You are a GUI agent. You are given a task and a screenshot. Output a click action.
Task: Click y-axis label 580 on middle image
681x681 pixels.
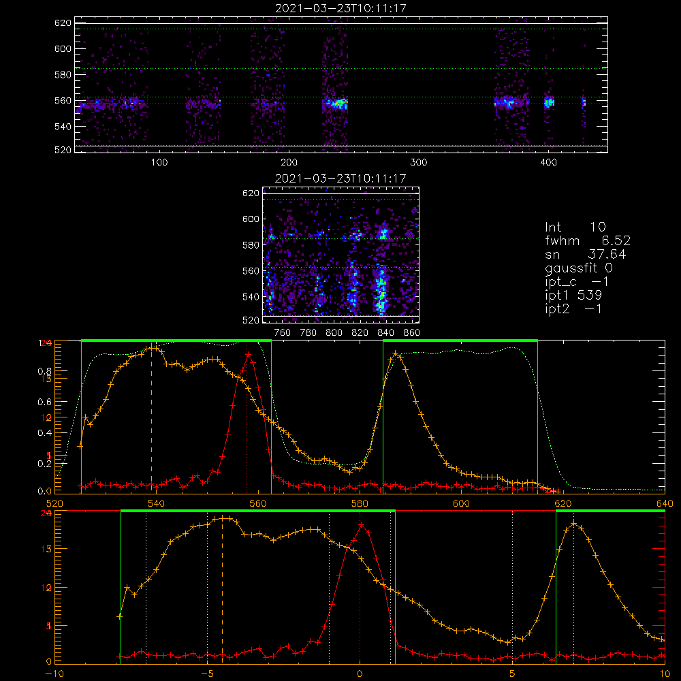click(251, 245)
